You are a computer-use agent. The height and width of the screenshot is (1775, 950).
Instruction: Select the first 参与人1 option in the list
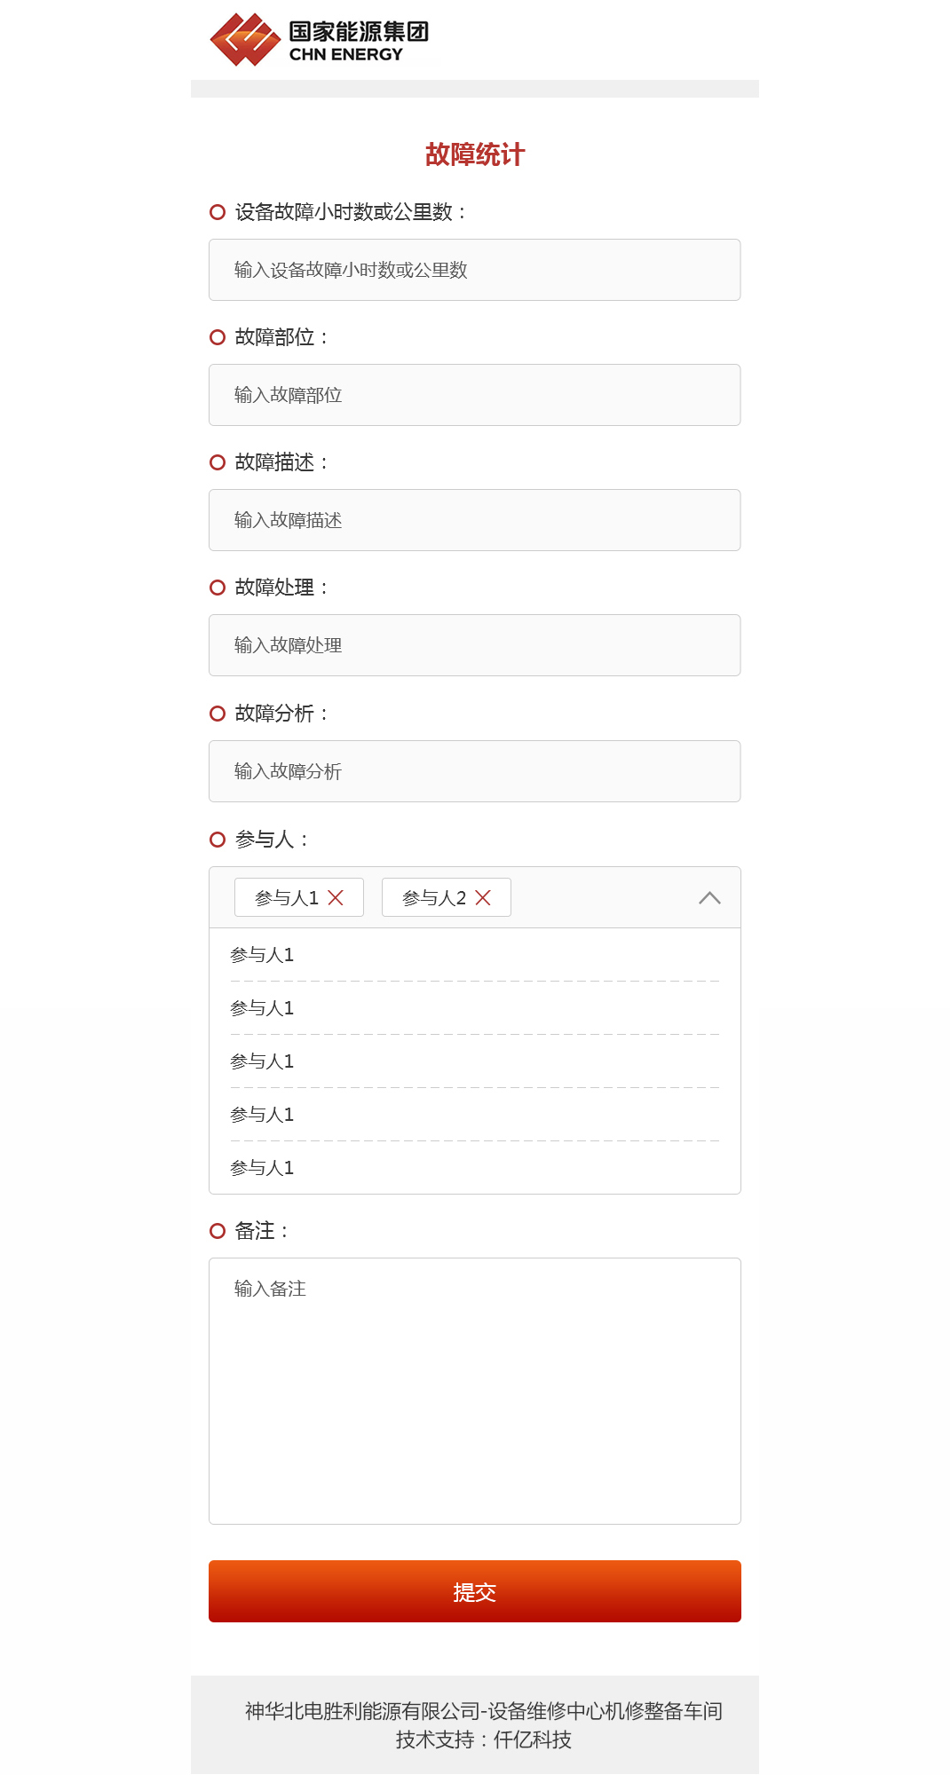click(x=262, y=955)
